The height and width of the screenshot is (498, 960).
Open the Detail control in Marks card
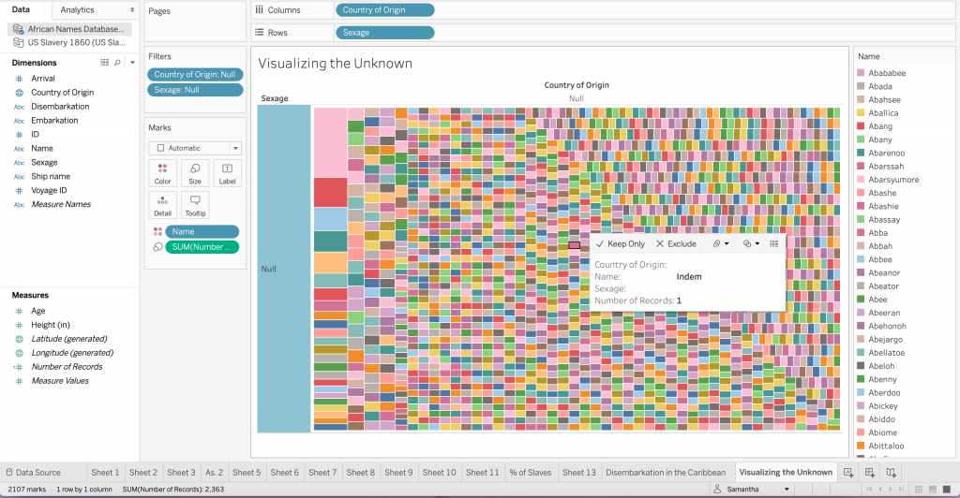[x=162, y=205]
